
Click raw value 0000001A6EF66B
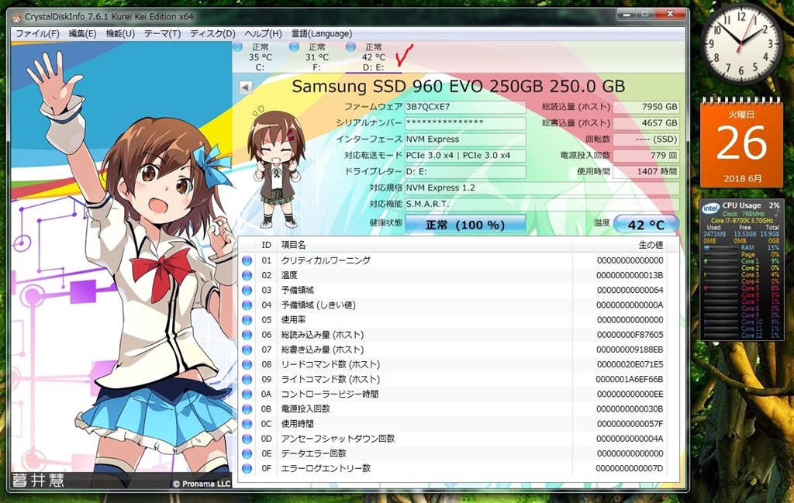[630, 380]
